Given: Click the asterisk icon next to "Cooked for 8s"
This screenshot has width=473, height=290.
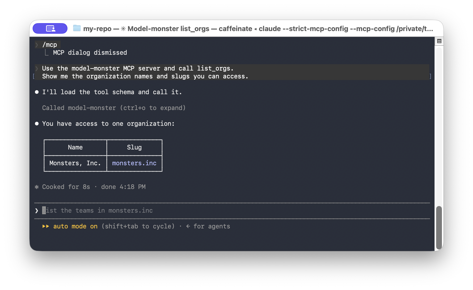Looking at the screenshot, I should tap(37, 187).
